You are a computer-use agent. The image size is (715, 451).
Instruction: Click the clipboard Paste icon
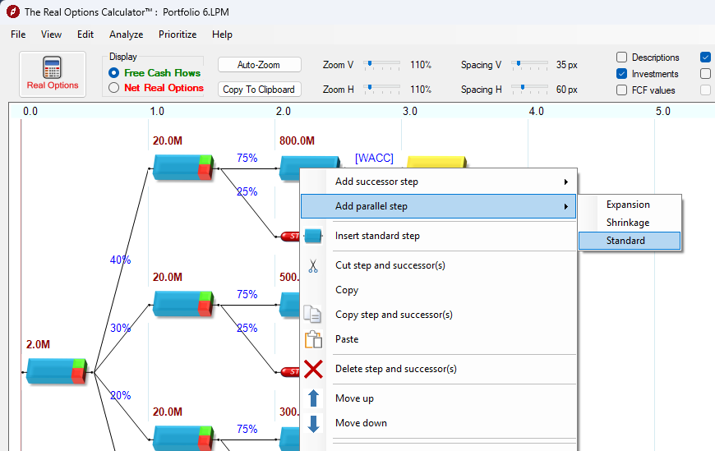(x=313, y=339)
